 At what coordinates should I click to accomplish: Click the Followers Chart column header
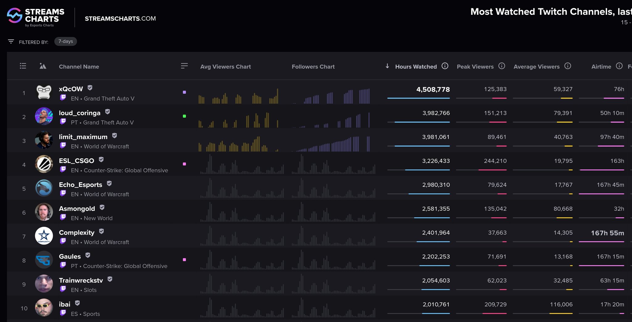pyautogui.click(x=313, y=66)
